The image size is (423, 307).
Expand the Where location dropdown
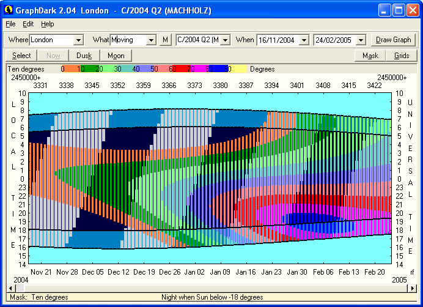(x=78, y=40)
